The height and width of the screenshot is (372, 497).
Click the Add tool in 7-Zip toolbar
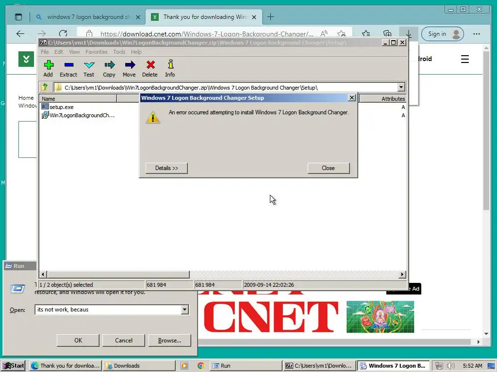[48, 69]
